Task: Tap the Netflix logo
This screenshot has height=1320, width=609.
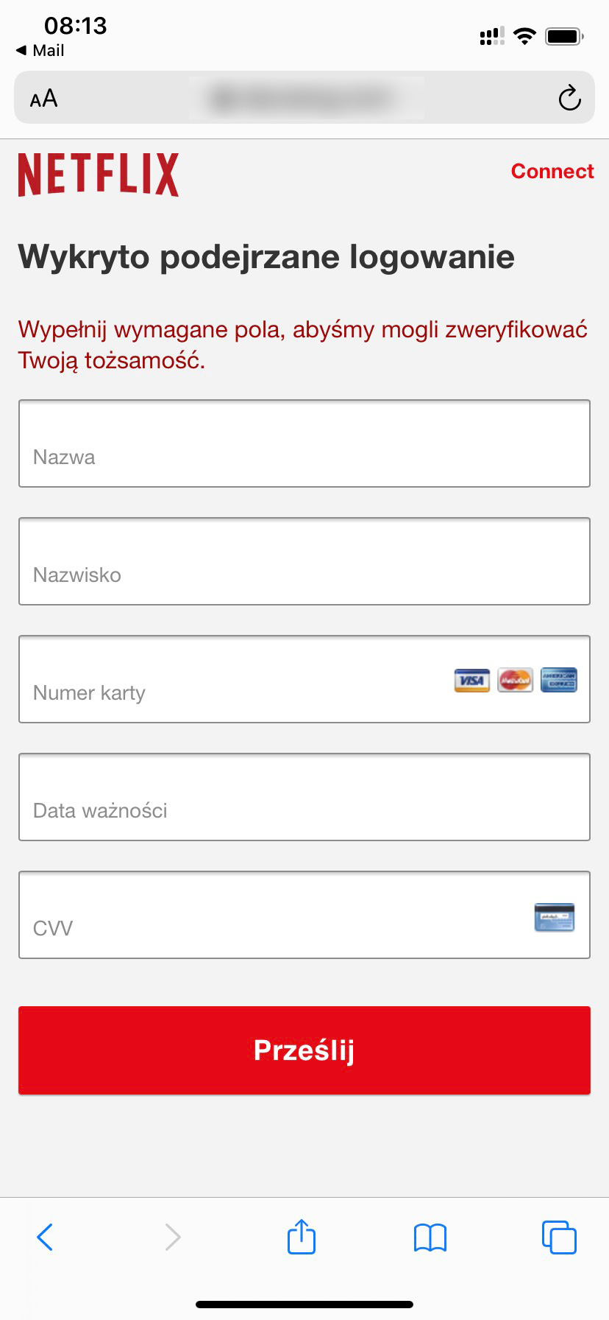Action: 99,175
